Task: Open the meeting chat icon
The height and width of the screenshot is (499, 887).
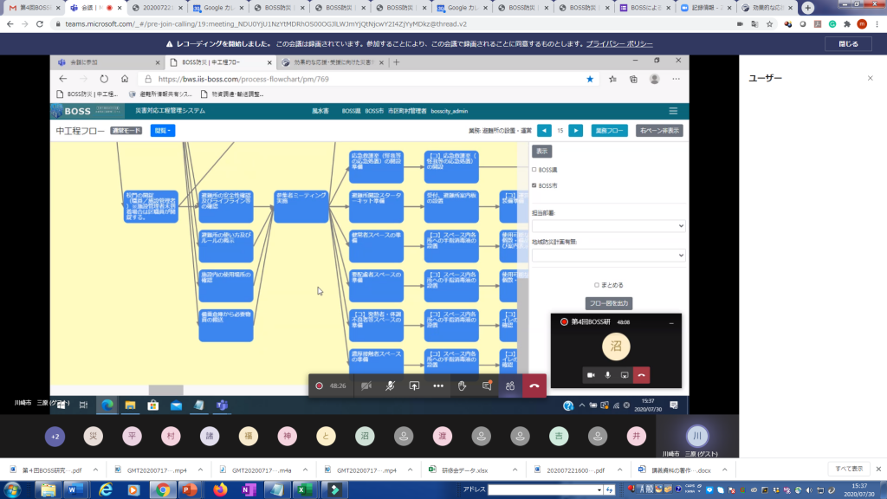Action: 487,386
